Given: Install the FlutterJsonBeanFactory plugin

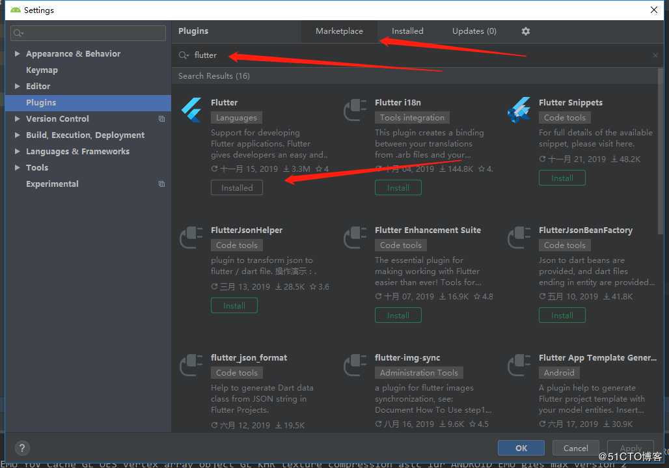Looking at the screenshot, I should click(x=562, y=315).
